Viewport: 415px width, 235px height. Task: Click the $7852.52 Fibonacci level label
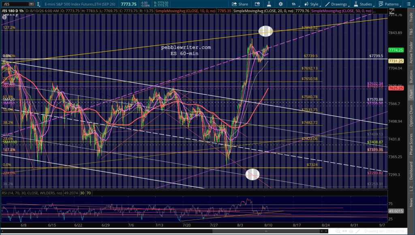tap(309, 28)
